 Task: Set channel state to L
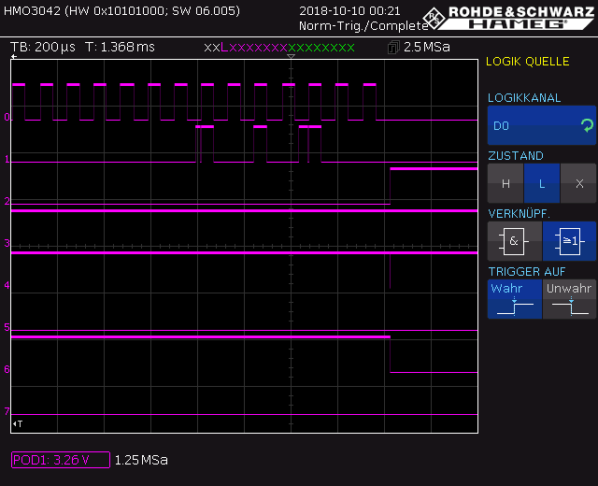pyautogui.click(x=542, y=183)
